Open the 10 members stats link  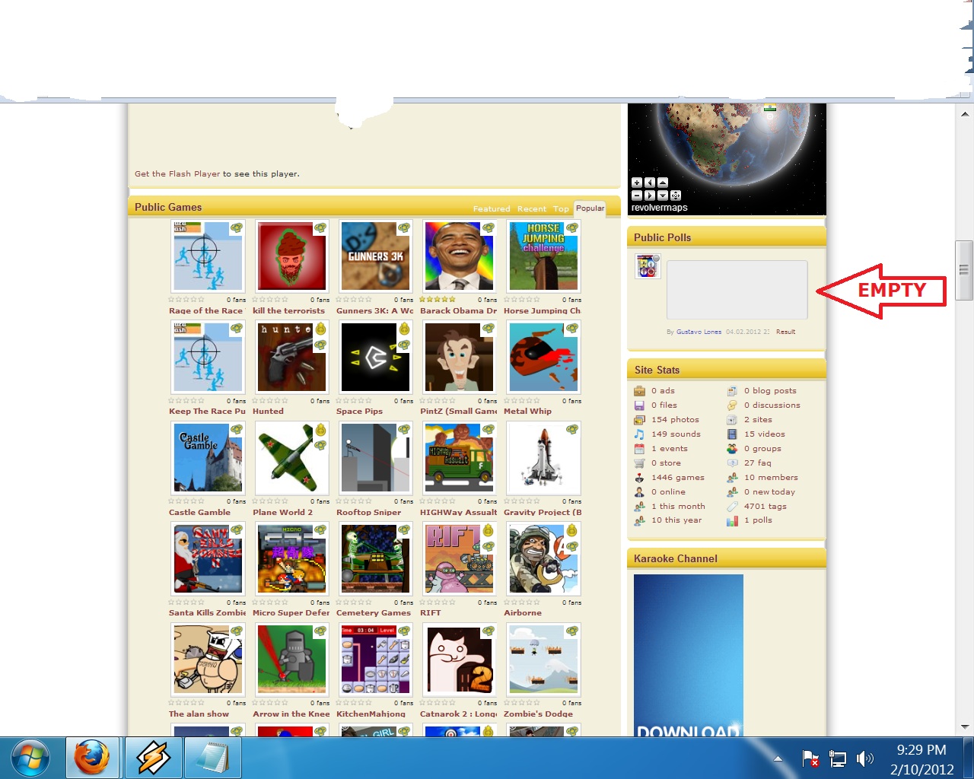[x=771, y=478]
